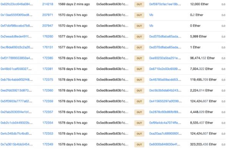Open block number 207947
Viewport: 226px width, 149px height.
click(x=48, y=26)
